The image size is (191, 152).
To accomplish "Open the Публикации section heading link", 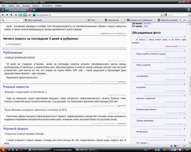I will 13,52.
